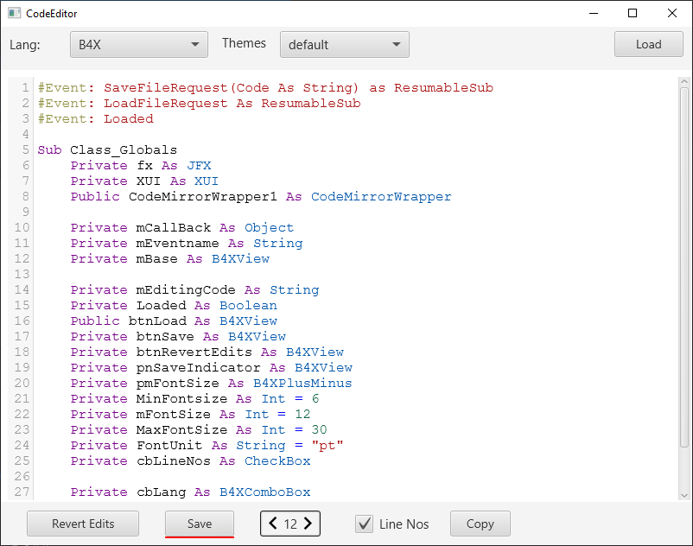Click 'B4XPlusMinus' on line 20
The width and height of the screenshot is (693, 546).
pos(302,383)
